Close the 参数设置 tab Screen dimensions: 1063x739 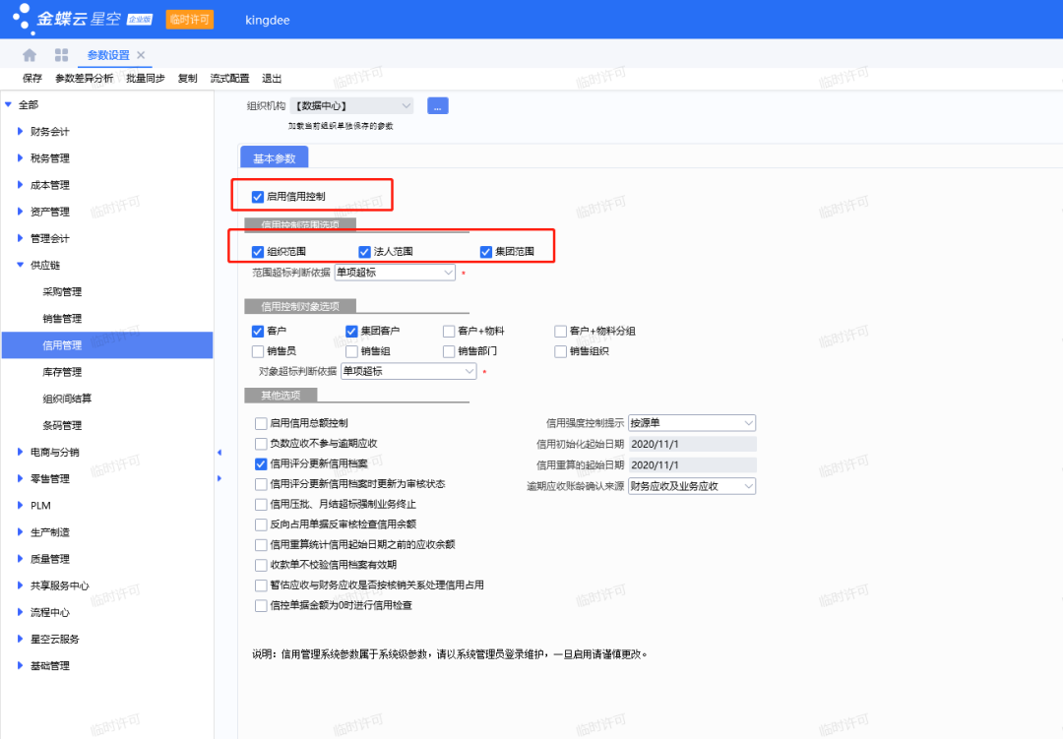coord(141,55)
